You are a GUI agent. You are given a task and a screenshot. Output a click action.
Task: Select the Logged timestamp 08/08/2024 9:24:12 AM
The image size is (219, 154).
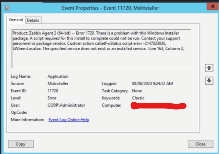[152, 84]
